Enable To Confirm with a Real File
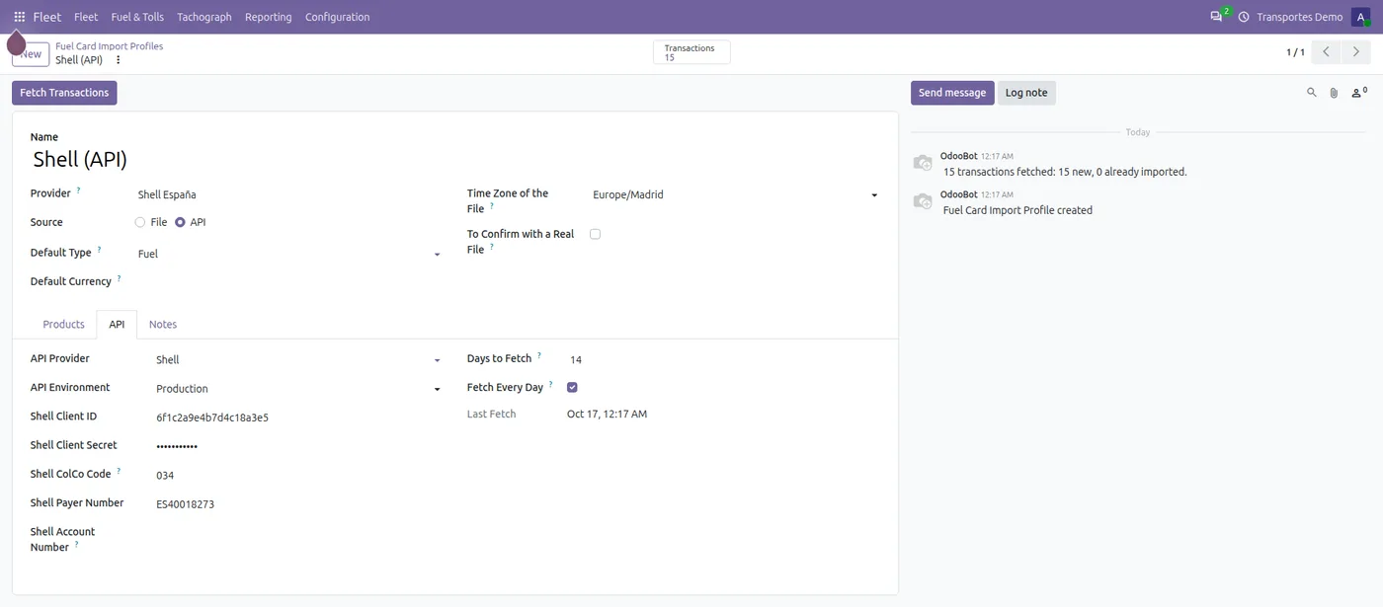 point(595,234)
